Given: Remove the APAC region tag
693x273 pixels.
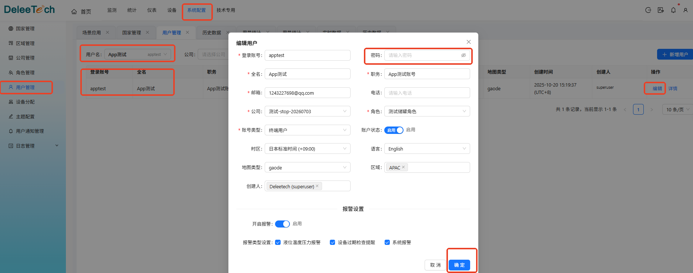Looking at the screenshot, I should coord(403,167).
